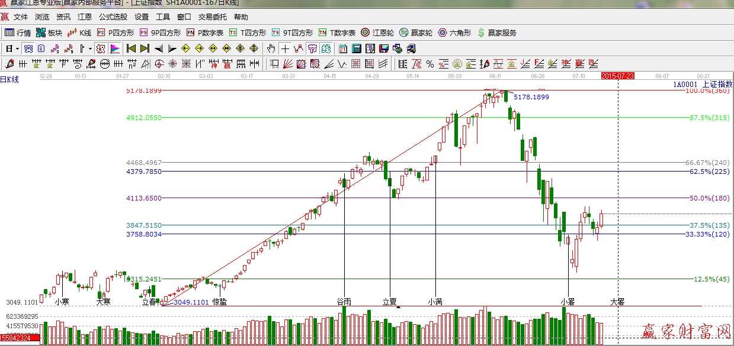Expand the dropdown beside the bar-type icon
734x346 pixels.
[x=89, y=48]
